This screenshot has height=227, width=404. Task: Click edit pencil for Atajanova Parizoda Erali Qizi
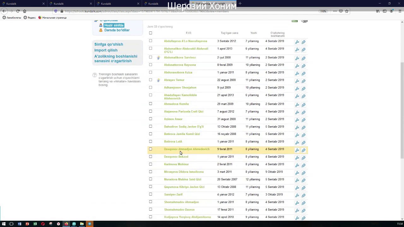click(x=303, y=113)
